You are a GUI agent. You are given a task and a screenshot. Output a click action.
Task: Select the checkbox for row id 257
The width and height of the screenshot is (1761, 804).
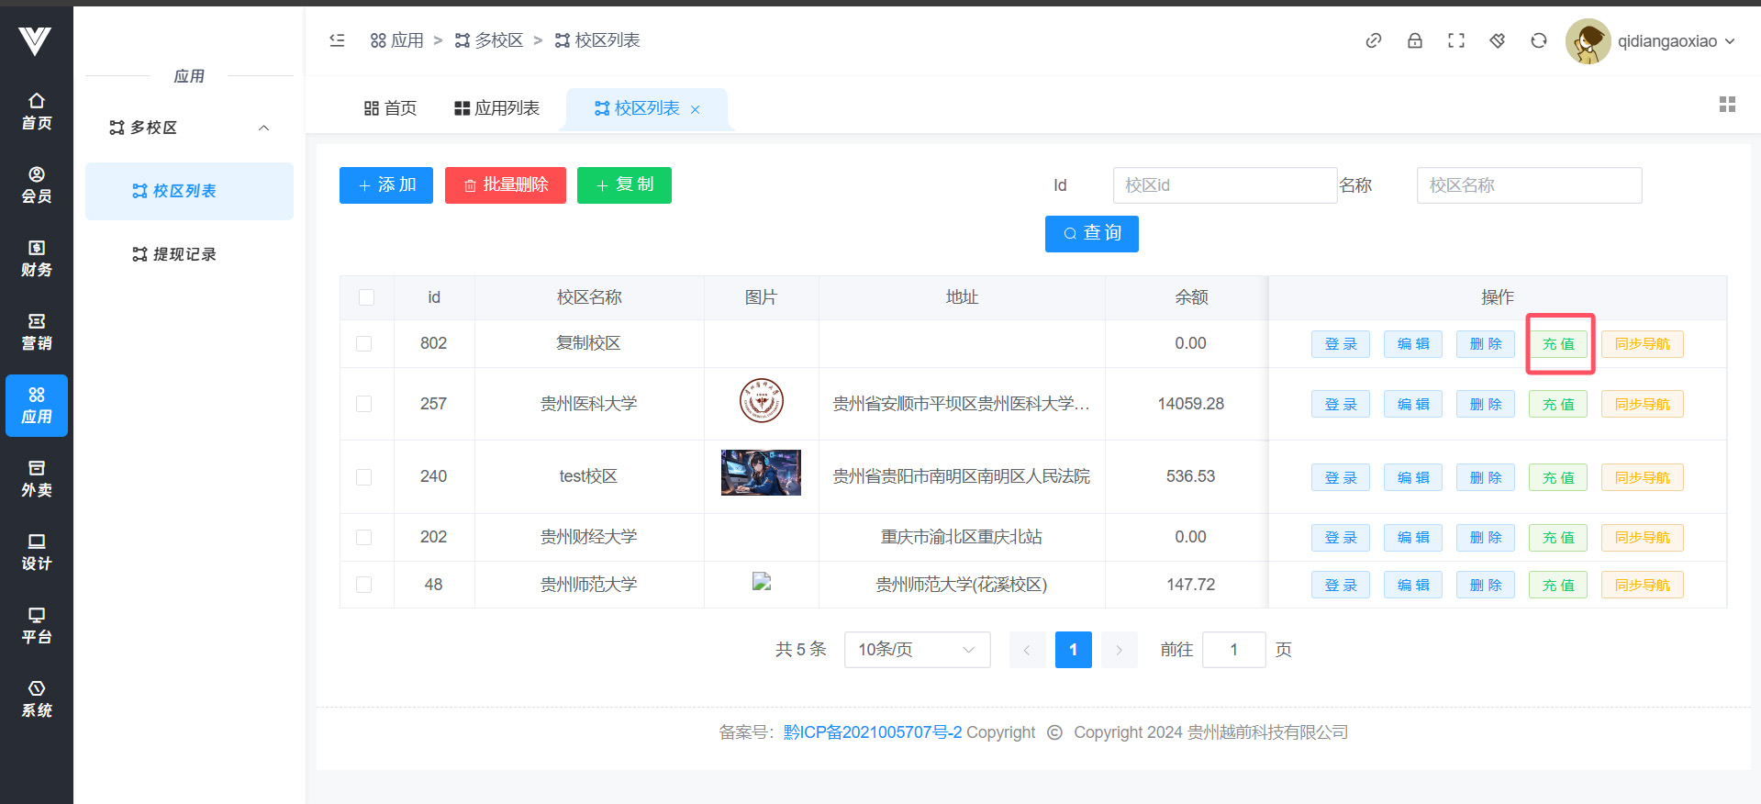(x=364, y=404)
